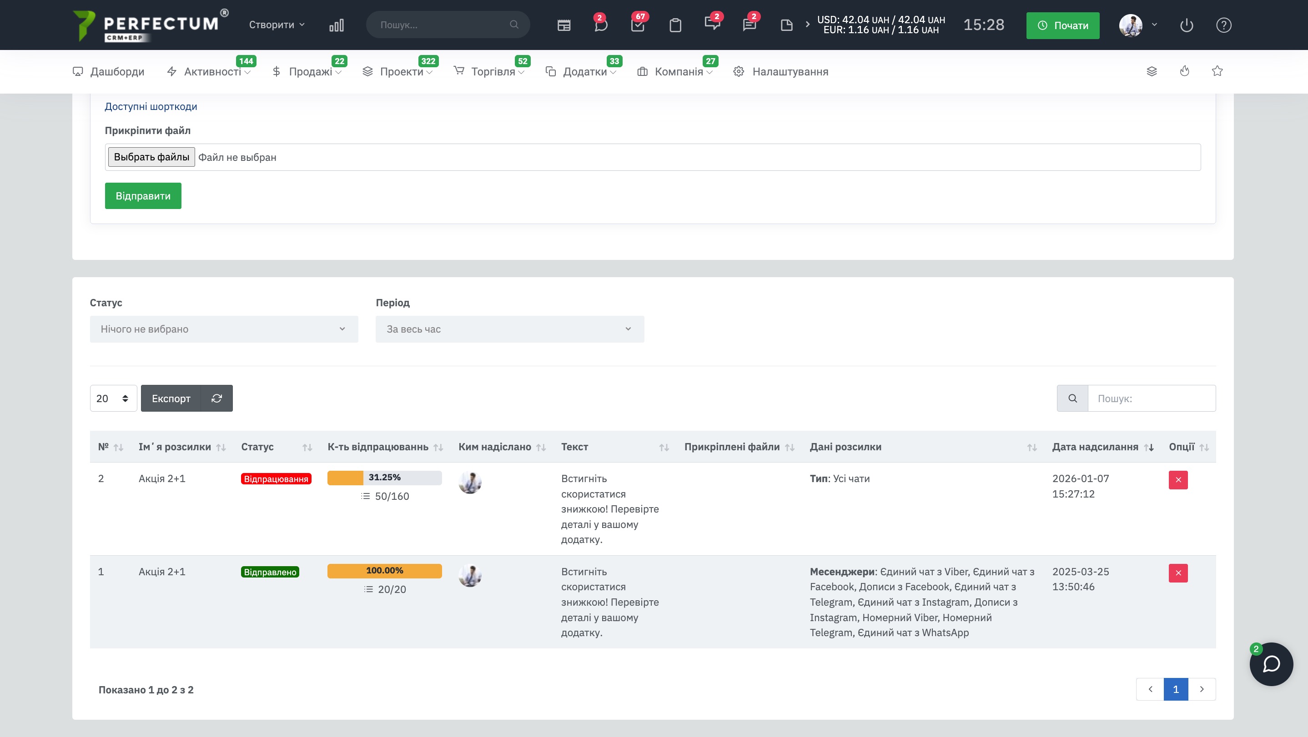The height and width of the screenshot is (737, 1308).
Task: Click the 31.25% progress bar
Action: 384,478
